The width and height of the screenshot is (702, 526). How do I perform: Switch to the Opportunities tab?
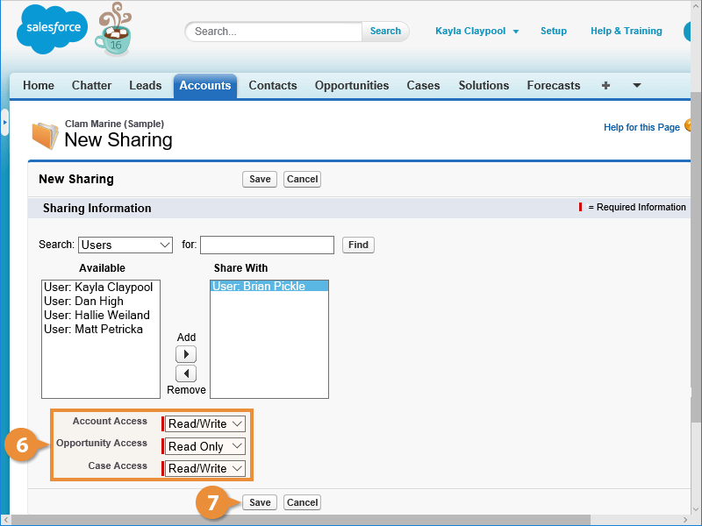(x=352, y=85)
